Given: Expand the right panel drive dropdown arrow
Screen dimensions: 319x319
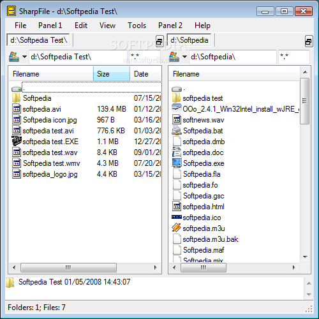Looking at the screenshot, I should point(184,57).
